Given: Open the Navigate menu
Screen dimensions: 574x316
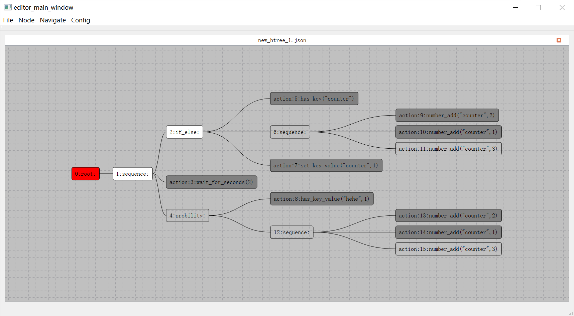Looking at the screenshot, I should pyautogui.click(x=53, y=20).
